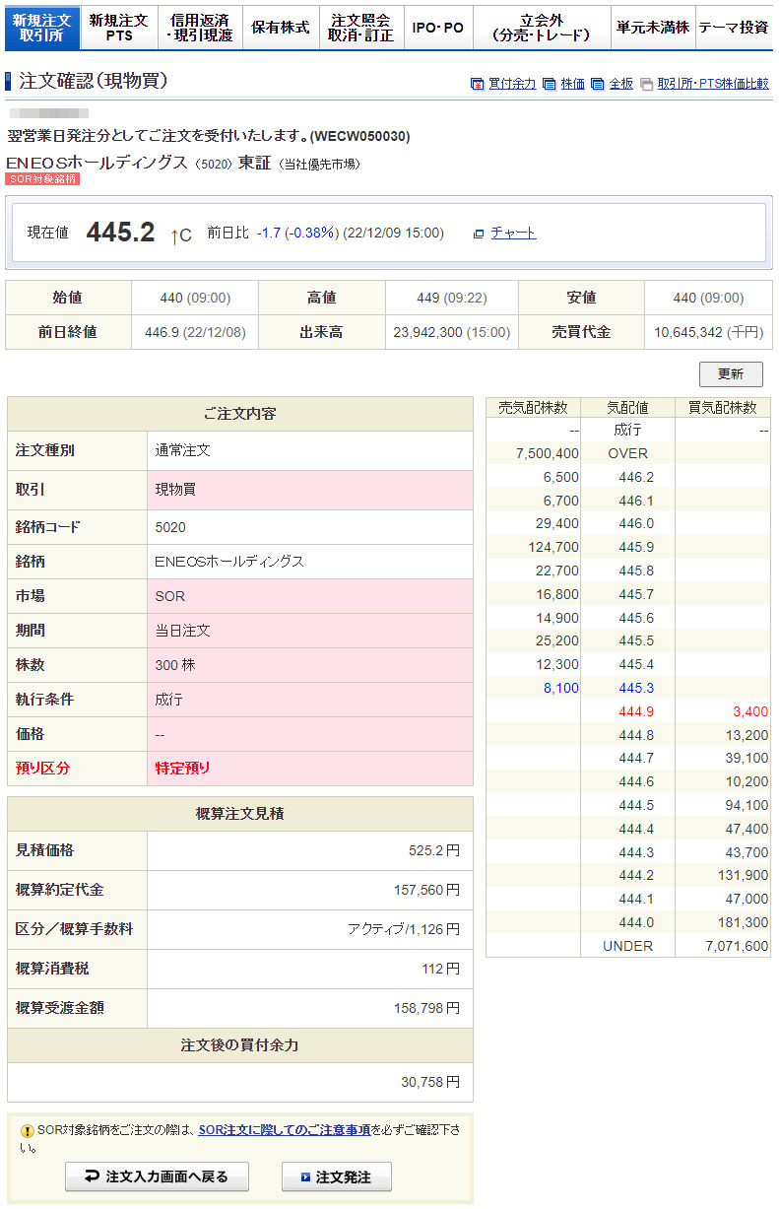The image size is (779, 1209).
Task: Open SOR注文に際してのご注意事項 link
Action: click(284, 1130)
